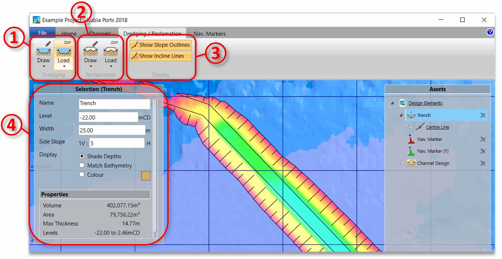Select the Trench item in Assets

pyautogui.click(x=446, y=115)
